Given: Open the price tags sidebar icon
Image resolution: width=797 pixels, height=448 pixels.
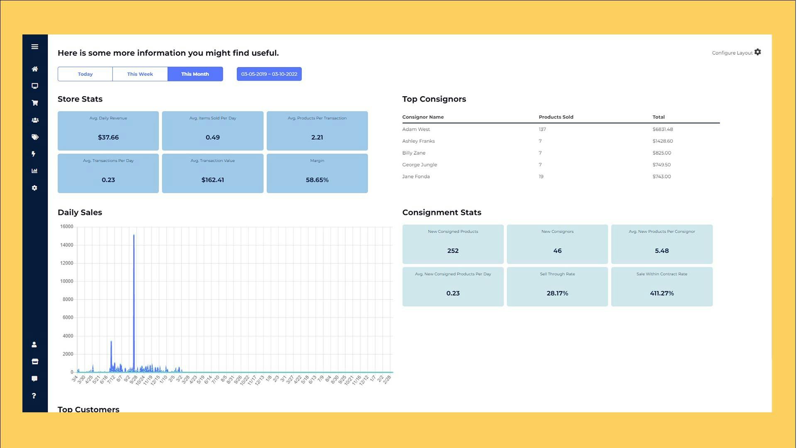Looking at the screenshot, I should click(35, 137).
